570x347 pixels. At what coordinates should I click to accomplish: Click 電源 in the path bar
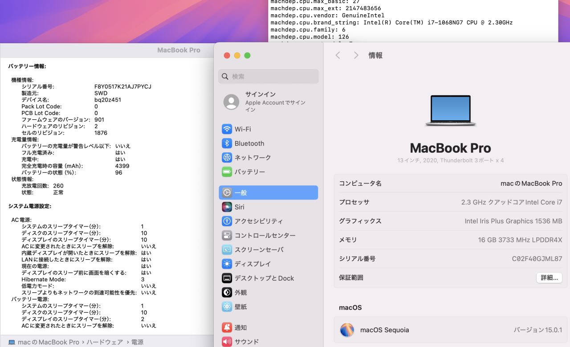[138, 342]
